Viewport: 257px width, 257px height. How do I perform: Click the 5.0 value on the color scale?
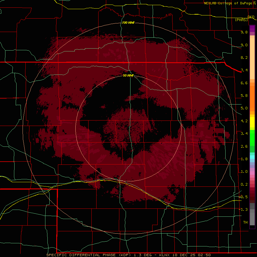244,108
